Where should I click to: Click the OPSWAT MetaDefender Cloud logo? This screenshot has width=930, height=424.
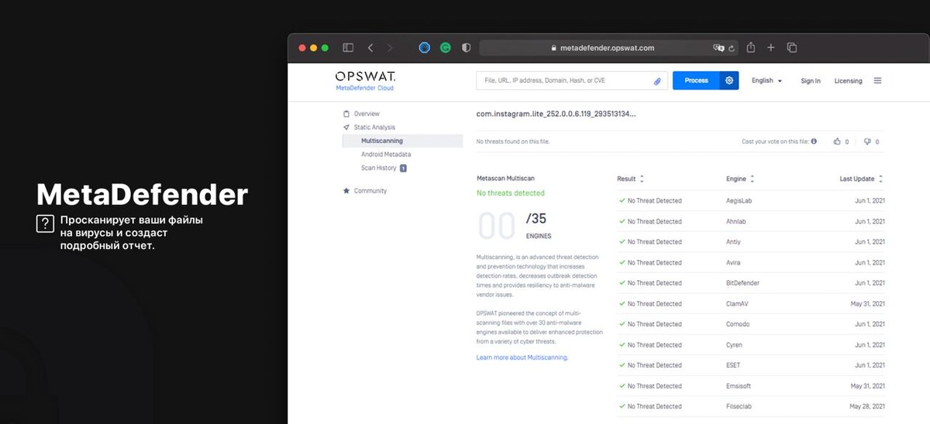pos(365,80)
